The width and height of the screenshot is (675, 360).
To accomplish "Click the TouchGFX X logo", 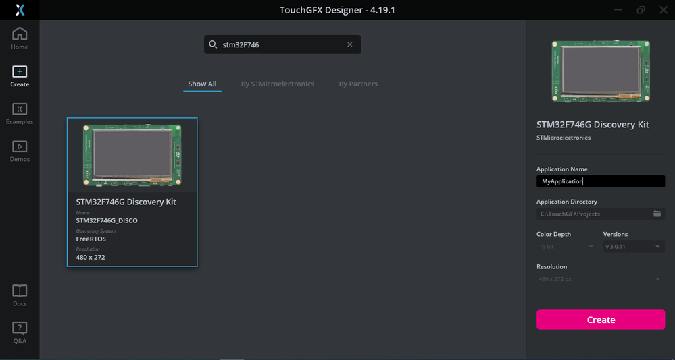I will coord(20,10).
